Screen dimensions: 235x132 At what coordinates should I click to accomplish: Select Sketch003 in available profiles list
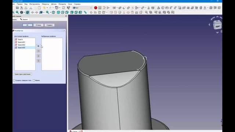coord(25,48)
